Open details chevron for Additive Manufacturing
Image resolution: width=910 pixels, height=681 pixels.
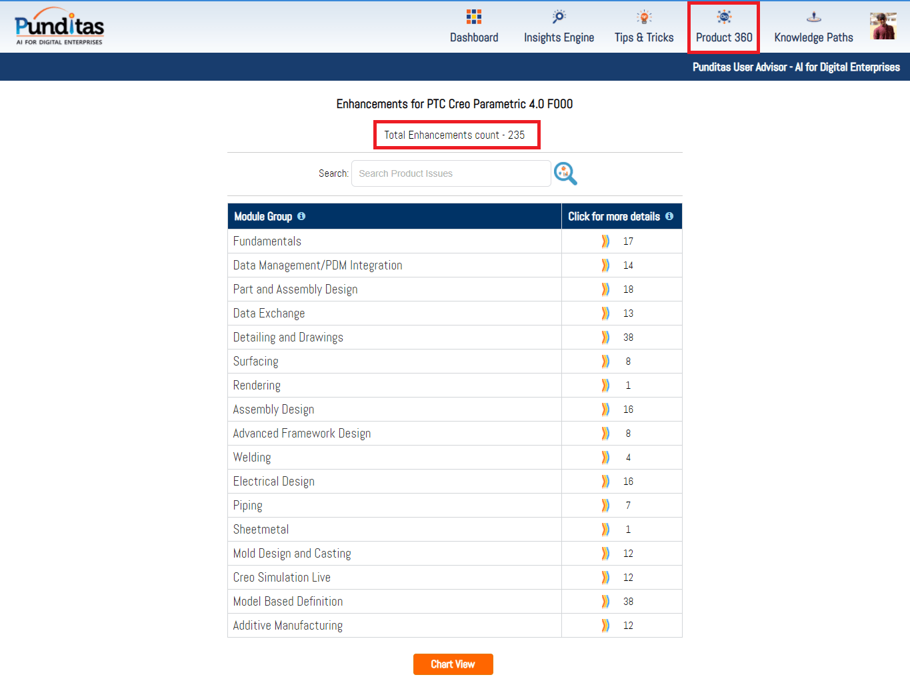605,626
